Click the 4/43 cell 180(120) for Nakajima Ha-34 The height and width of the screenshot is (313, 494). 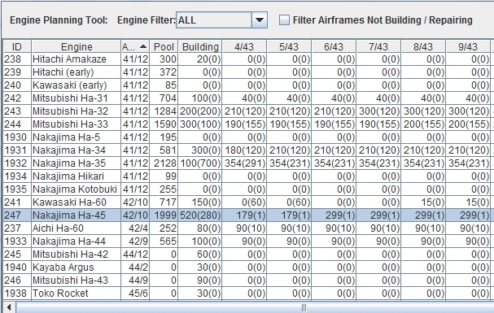click(x=245, y=150)
